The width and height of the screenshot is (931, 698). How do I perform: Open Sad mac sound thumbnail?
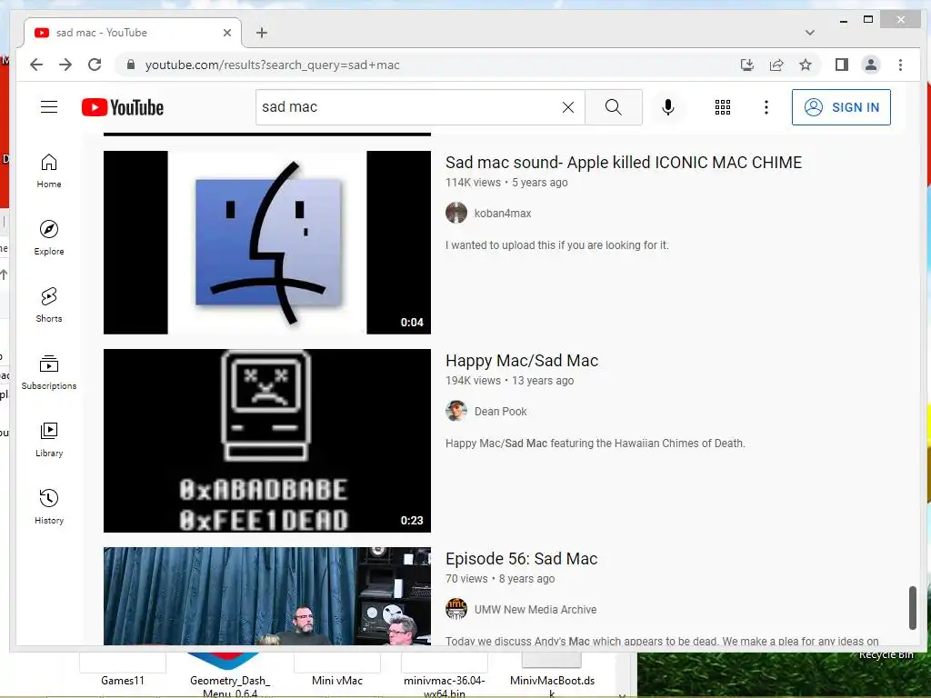[x=267, y=242]
